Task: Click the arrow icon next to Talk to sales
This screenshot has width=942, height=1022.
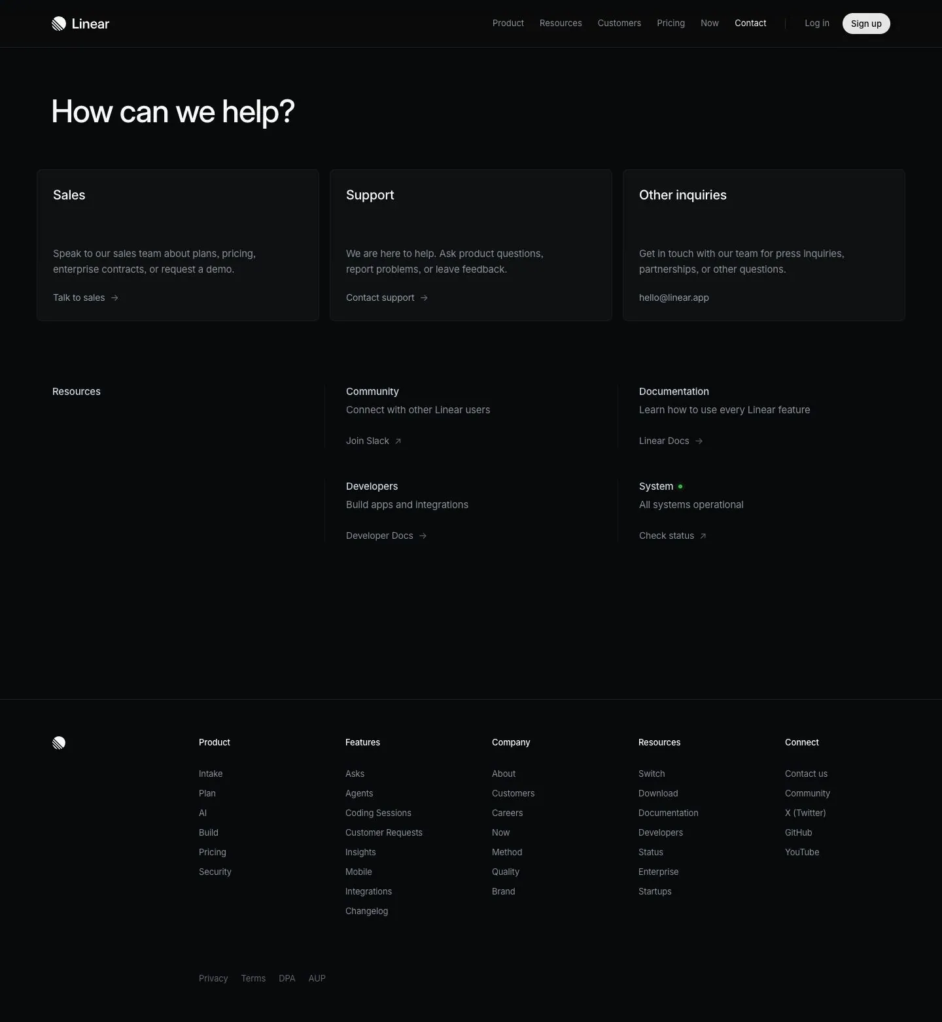Action: (x=114, y=298)
